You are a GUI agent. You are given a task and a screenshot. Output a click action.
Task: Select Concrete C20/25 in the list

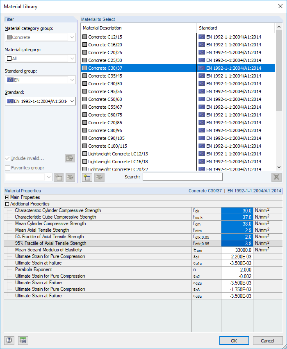click(178, 52)
